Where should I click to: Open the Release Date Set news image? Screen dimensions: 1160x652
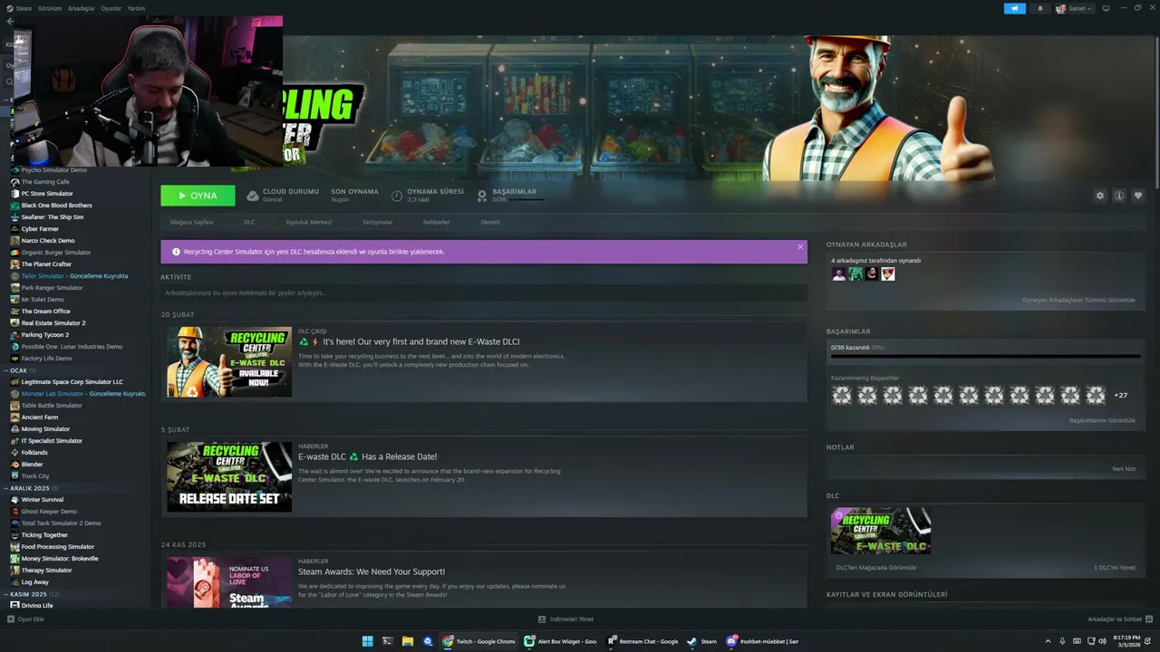pos(229,476)
